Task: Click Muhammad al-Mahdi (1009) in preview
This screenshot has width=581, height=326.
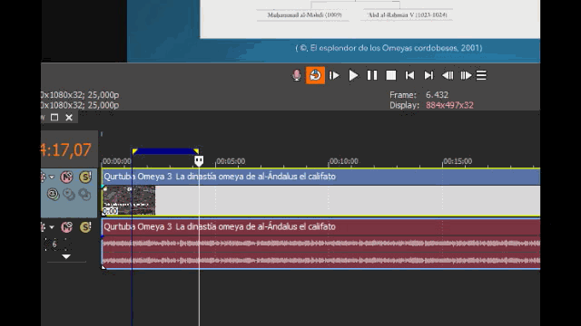Action: pyautogui.click(x=304, y=15)
